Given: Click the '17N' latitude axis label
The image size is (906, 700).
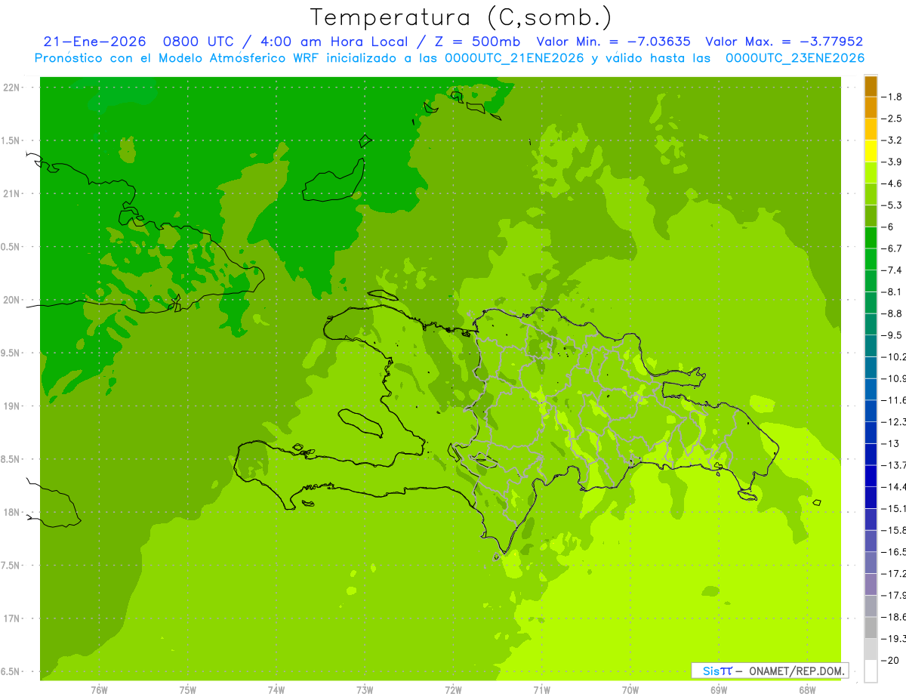Looking at the screenshot, I should pyautogui.click(x=11, y=618).
